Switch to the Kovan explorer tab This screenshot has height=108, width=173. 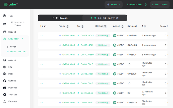click(x=60, y=18)
